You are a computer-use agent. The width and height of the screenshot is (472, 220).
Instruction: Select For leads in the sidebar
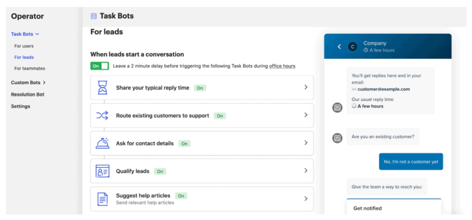[24, 57]
